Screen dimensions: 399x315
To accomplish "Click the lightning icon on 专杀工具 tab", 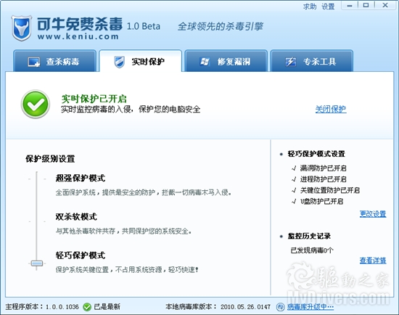I will 290,62.
